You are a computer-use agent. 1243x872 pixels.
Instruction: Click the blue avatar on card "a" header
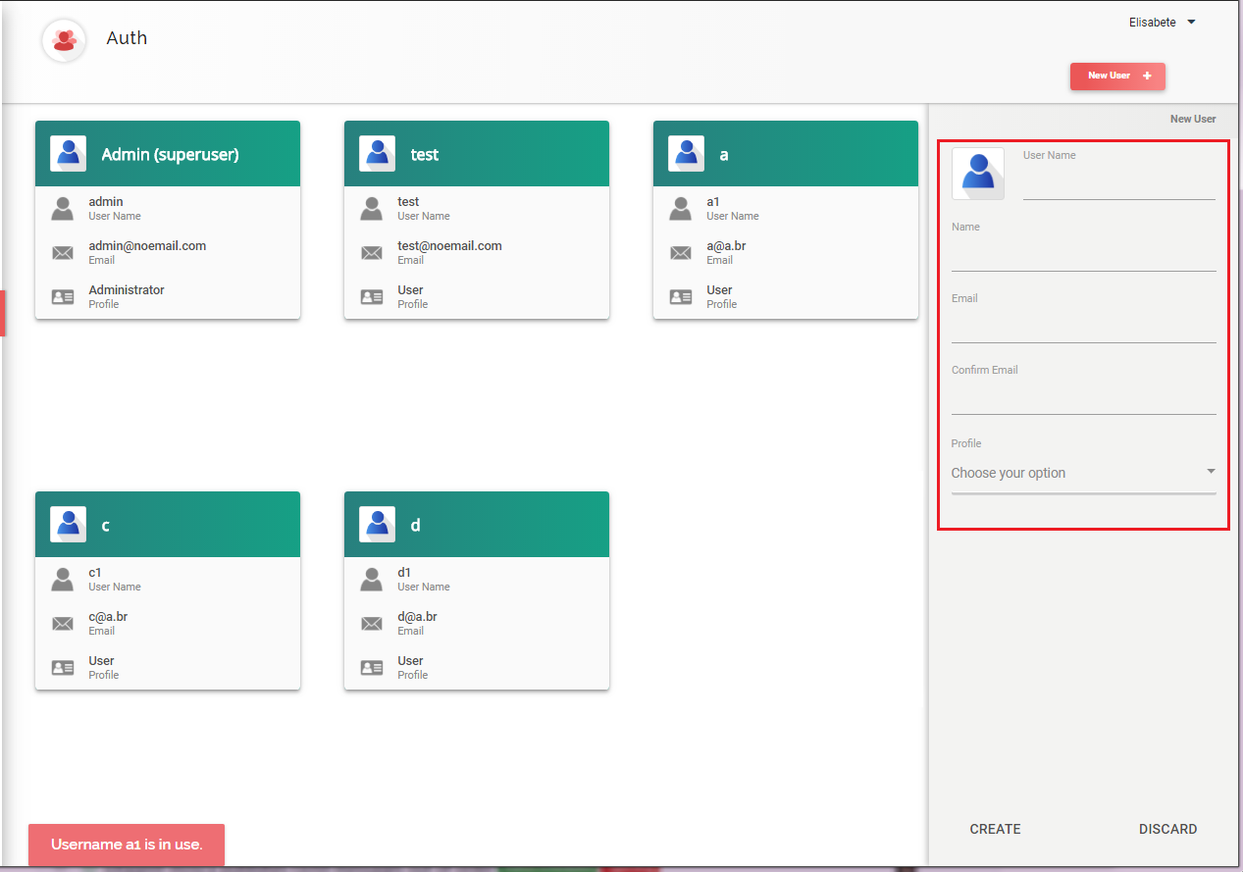point(686,153)
